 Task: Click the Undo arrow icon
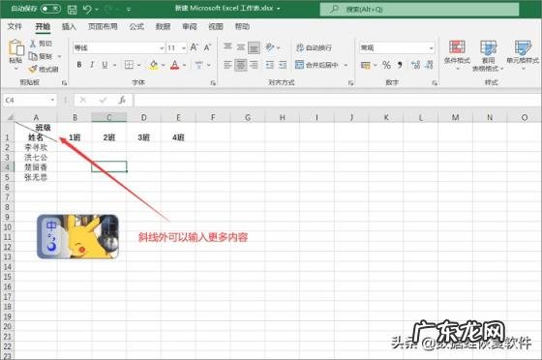coord(87,10)
